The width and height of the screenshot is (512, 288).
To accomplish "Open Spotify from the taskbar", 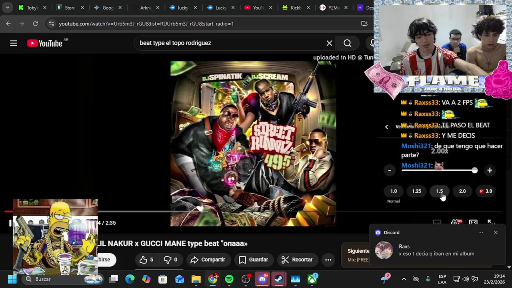I will (x=229, y=279).
